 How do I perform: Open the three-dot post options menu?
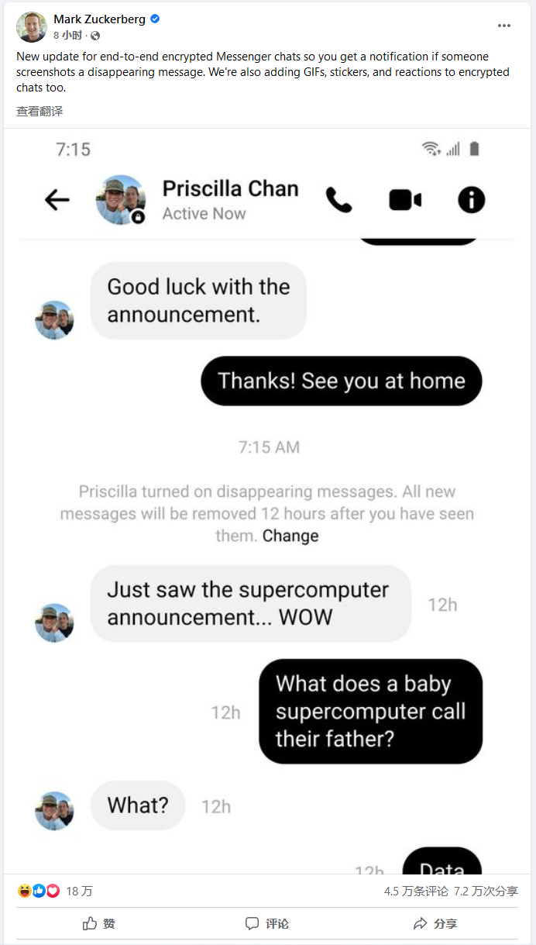(504, 26)
